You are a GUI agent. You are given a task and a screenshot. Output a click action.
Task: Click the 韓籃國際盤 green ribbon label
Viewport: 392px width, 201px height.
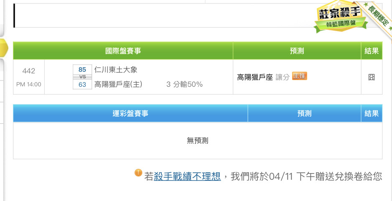pos(341,25)
